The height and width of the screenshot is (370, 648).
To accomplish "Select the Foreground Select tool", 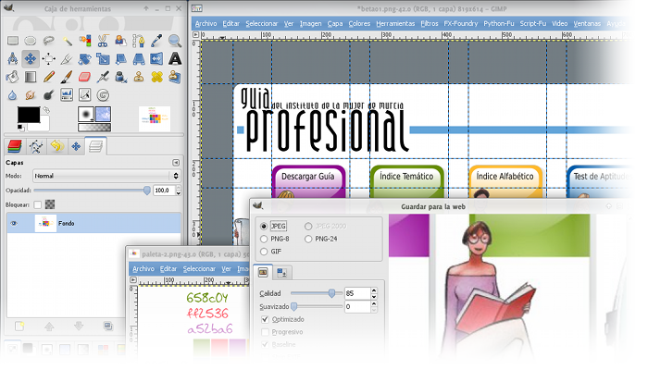I will click(x=120, y=41).
